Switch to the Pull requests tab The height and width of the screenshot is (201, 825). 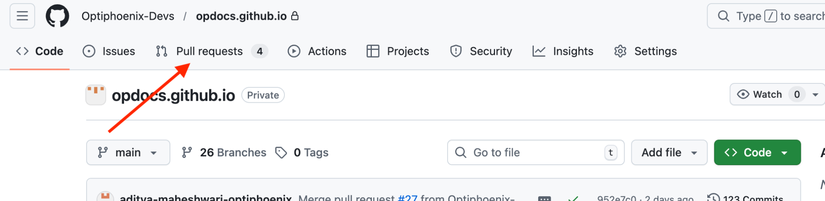(209, 51)
